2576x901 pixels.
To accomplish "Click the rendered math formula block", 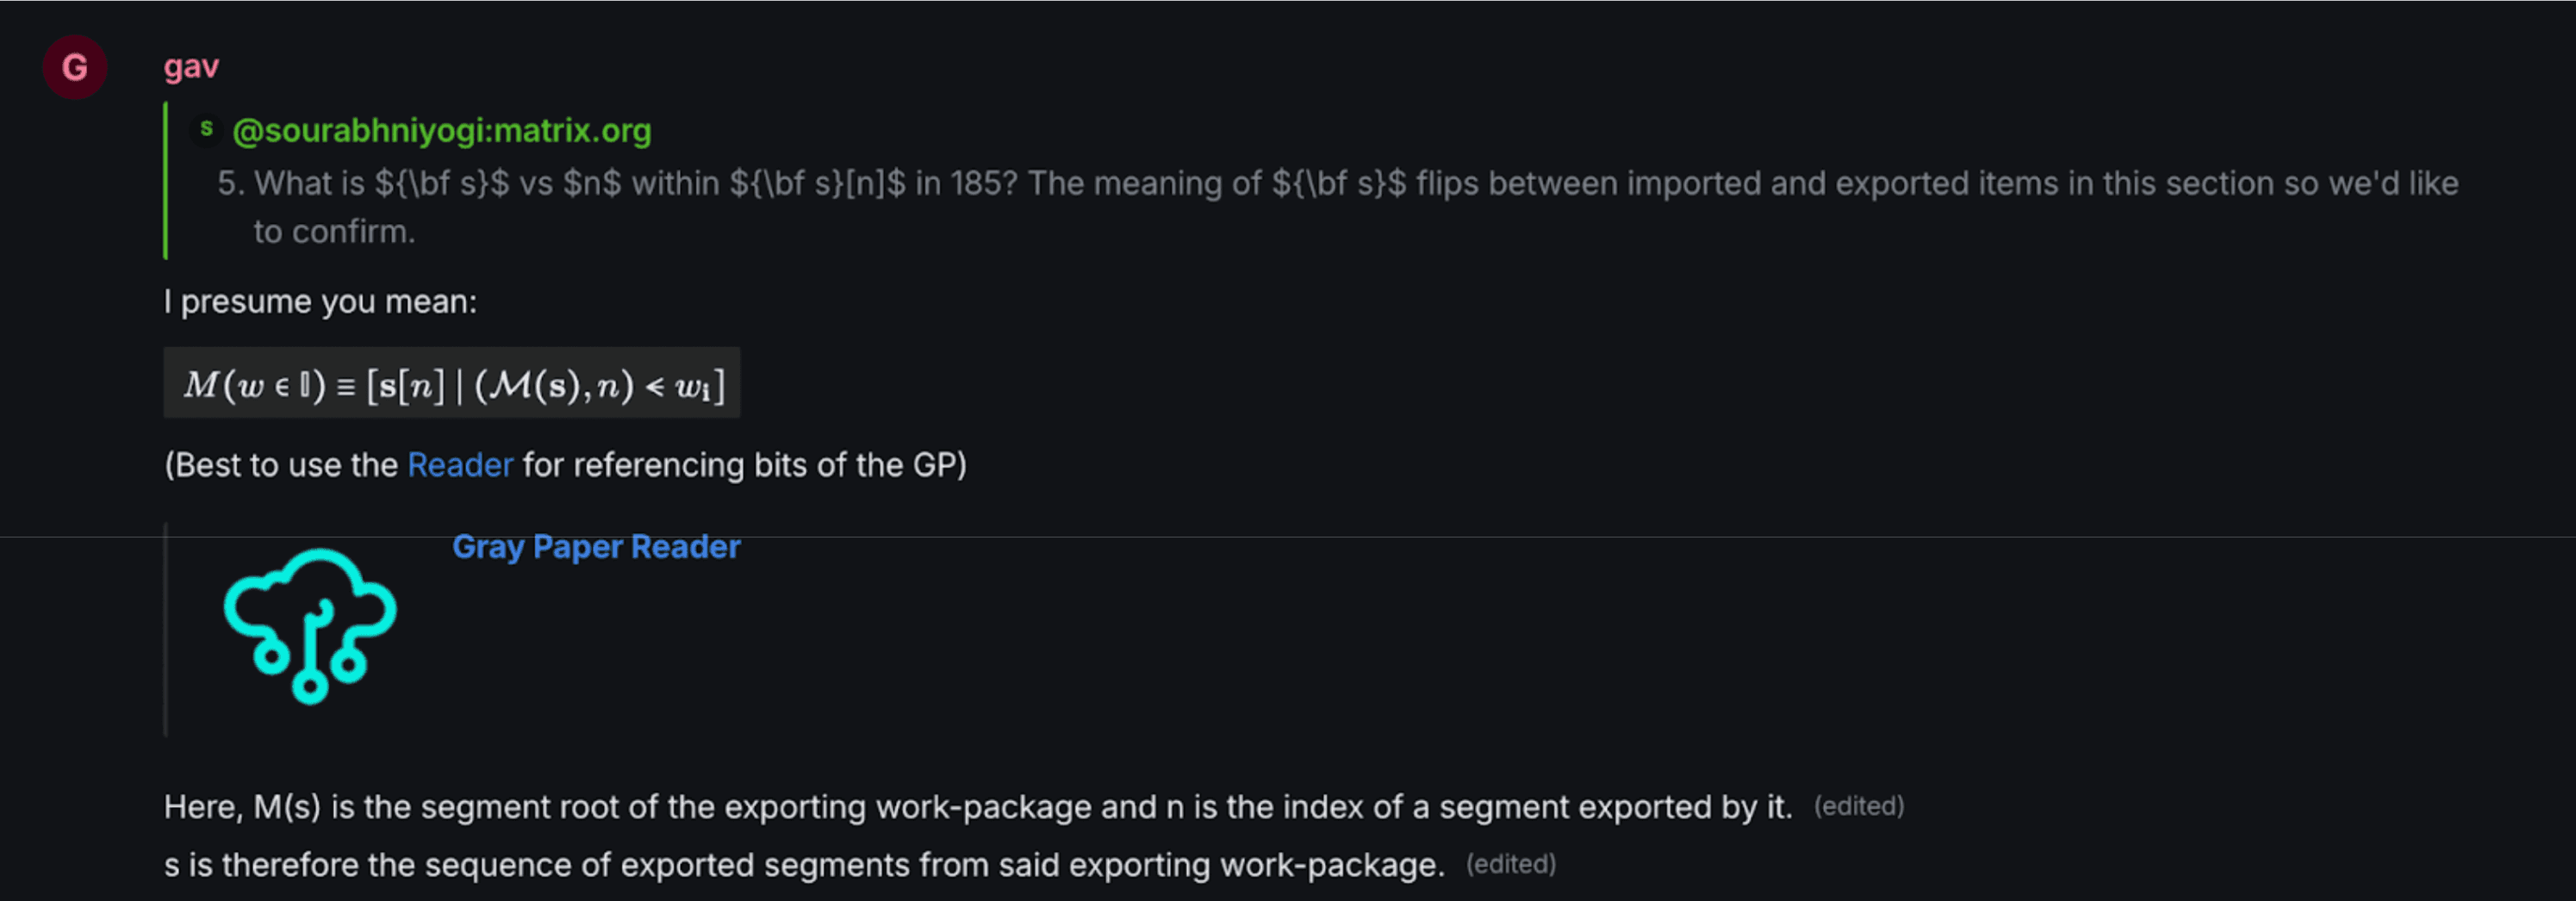I will 452,383.
